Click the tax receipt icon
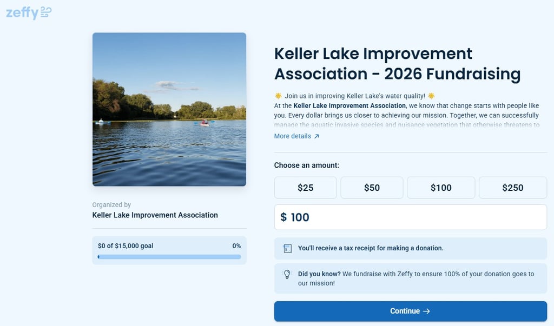Image resolution: width=554 pixels, height=326 pixels. [x=287, y=249]
